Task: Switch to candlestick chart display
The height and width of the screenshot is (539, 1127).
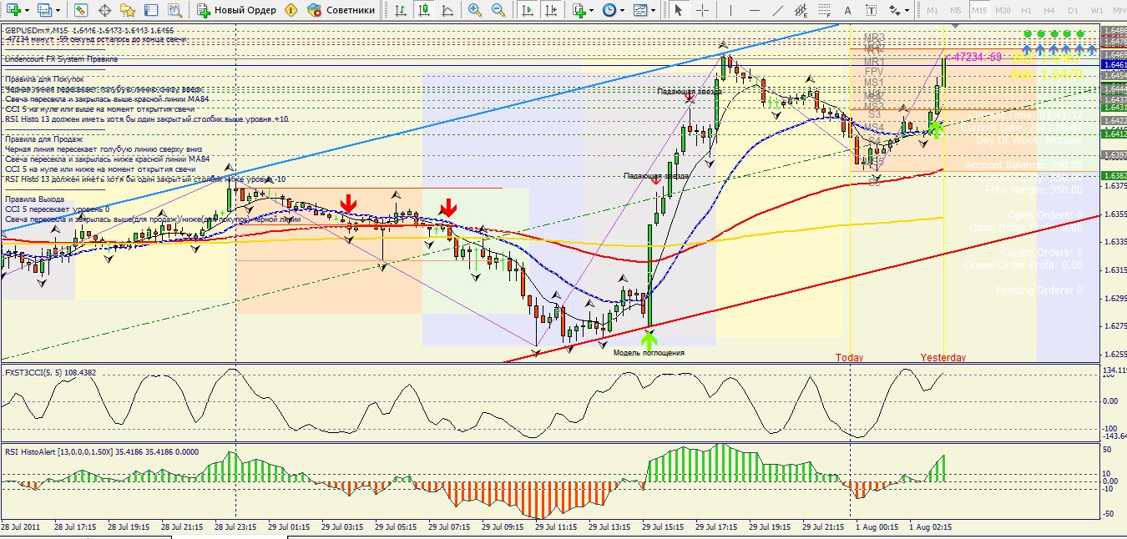Action: tap(424, 10)
